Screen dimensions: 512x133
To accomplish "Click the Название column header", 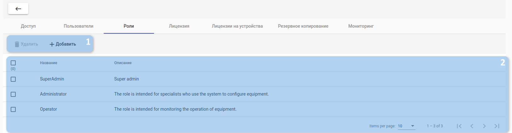I will click(x=49, y=63).
